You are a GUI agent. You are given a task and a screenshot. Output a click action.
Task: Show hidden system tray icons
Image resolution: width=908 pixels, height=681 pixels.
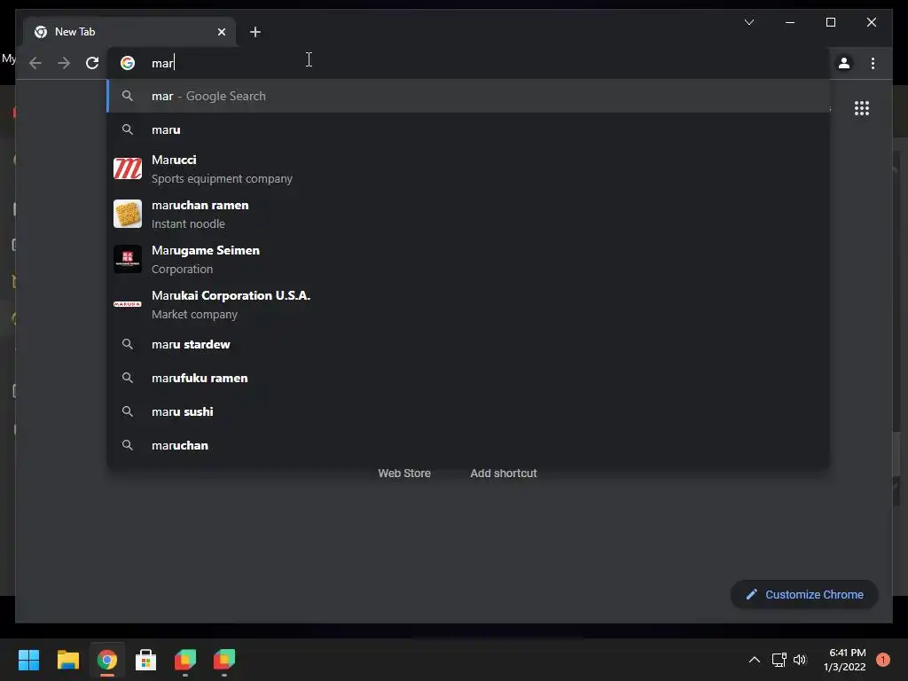(754, 660)
